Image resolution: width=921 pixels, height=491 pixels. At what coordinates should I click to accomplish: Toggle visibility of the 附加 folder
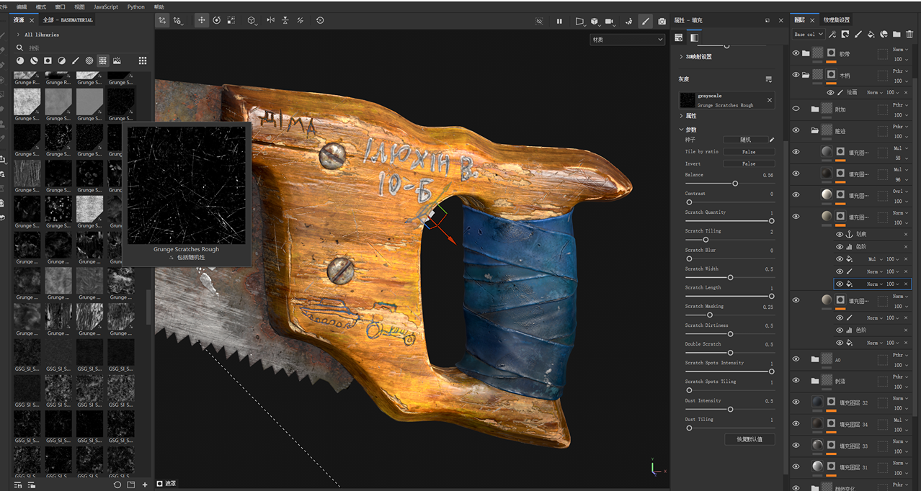[796, 109]
